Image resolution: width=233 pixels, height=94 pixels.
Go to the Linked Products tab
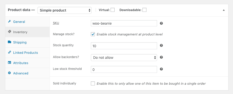(28, 53)
